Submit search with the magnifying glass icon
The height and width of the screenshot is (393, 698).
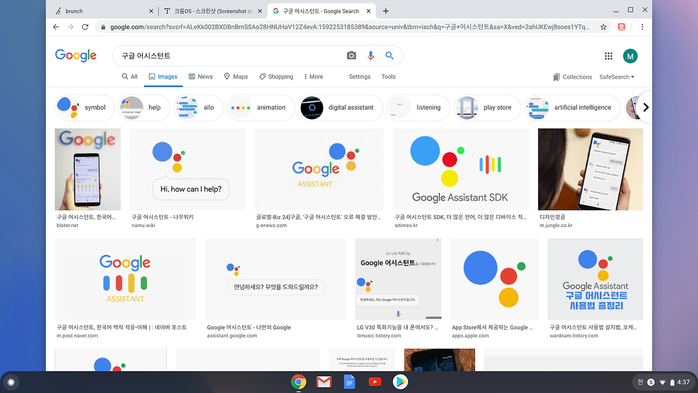(389, 56)
